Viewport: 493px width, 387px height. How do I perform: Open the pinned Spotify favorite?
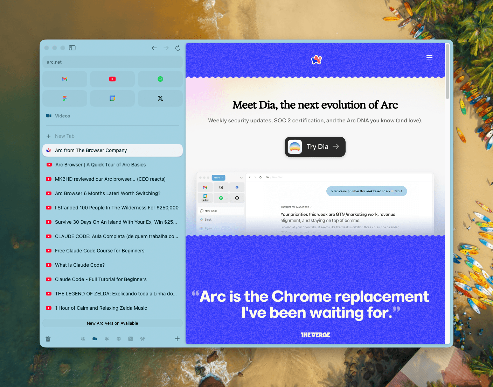[160, 79]
